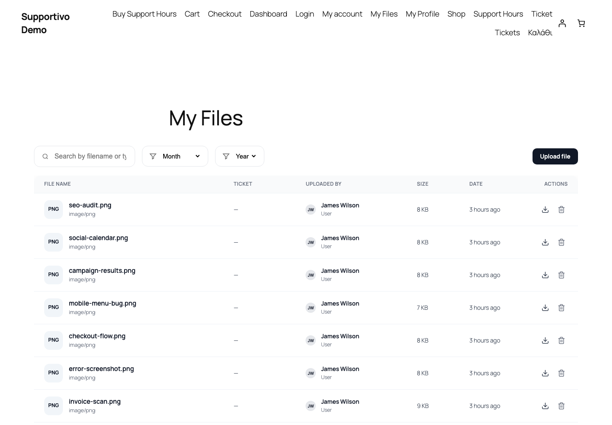The width and height of the screenshot is (612, 425).
Task: Delete the seo-audit.png file
Action: [x=561, y=210]
